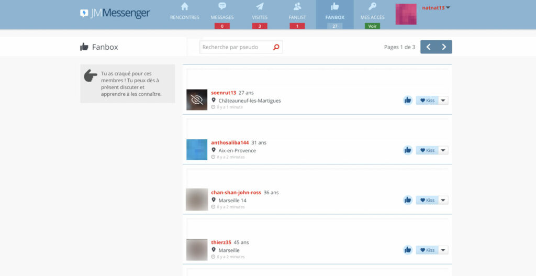
Task: Open soenrut13 profile link
Action: 224,93
